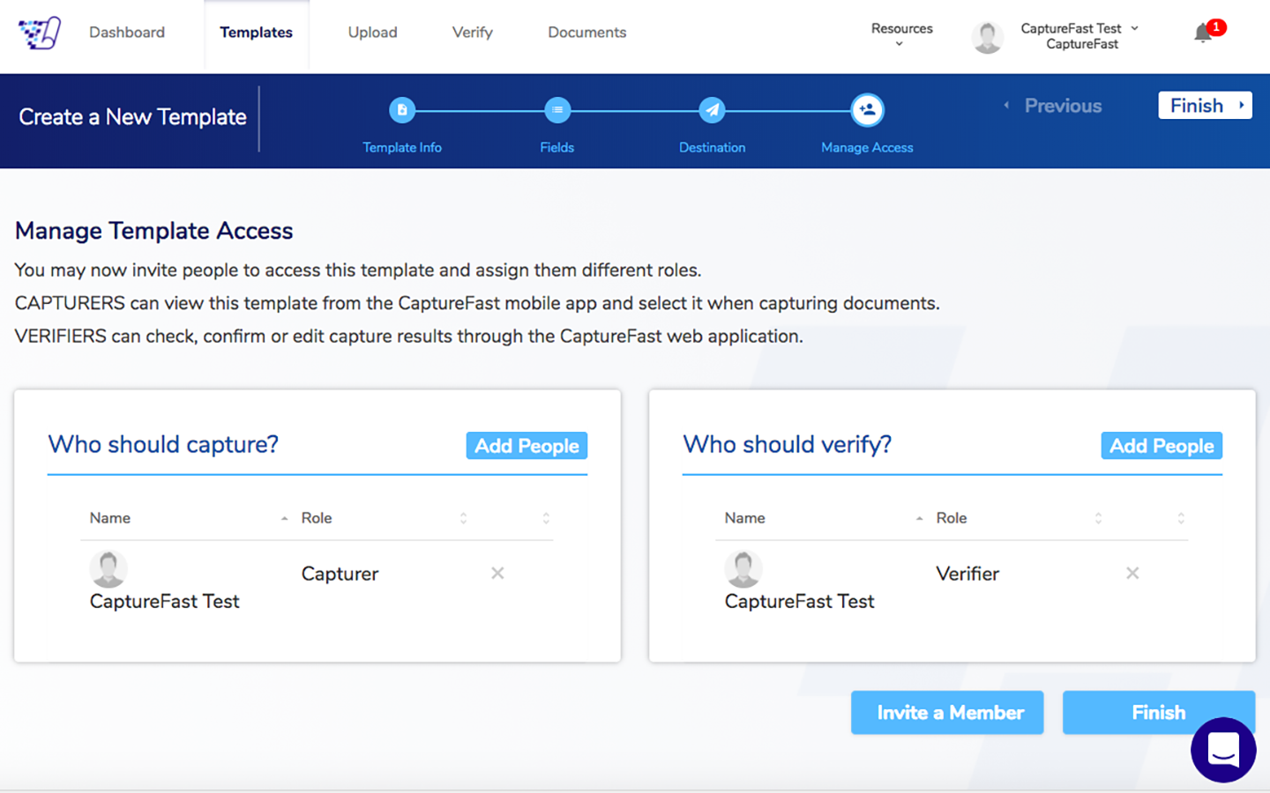The image size is (1270, 793).
Task: Click Verifier row user avatar
Action: pyautogui.click(x=743, y=569)
